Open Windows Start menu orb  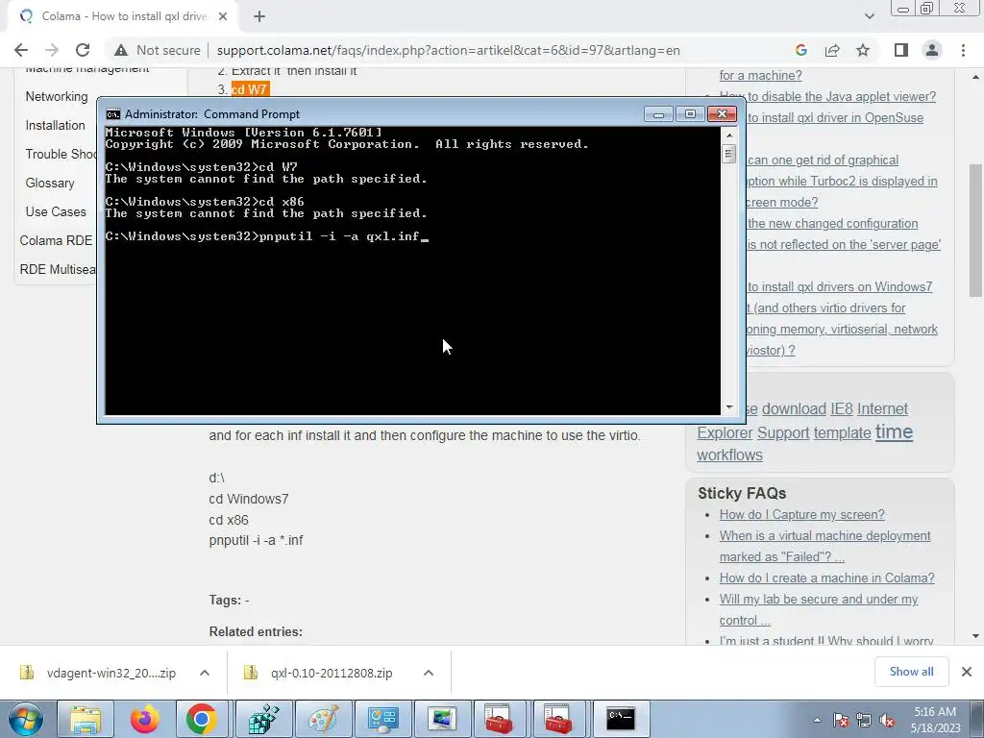[x=26, y=719]
